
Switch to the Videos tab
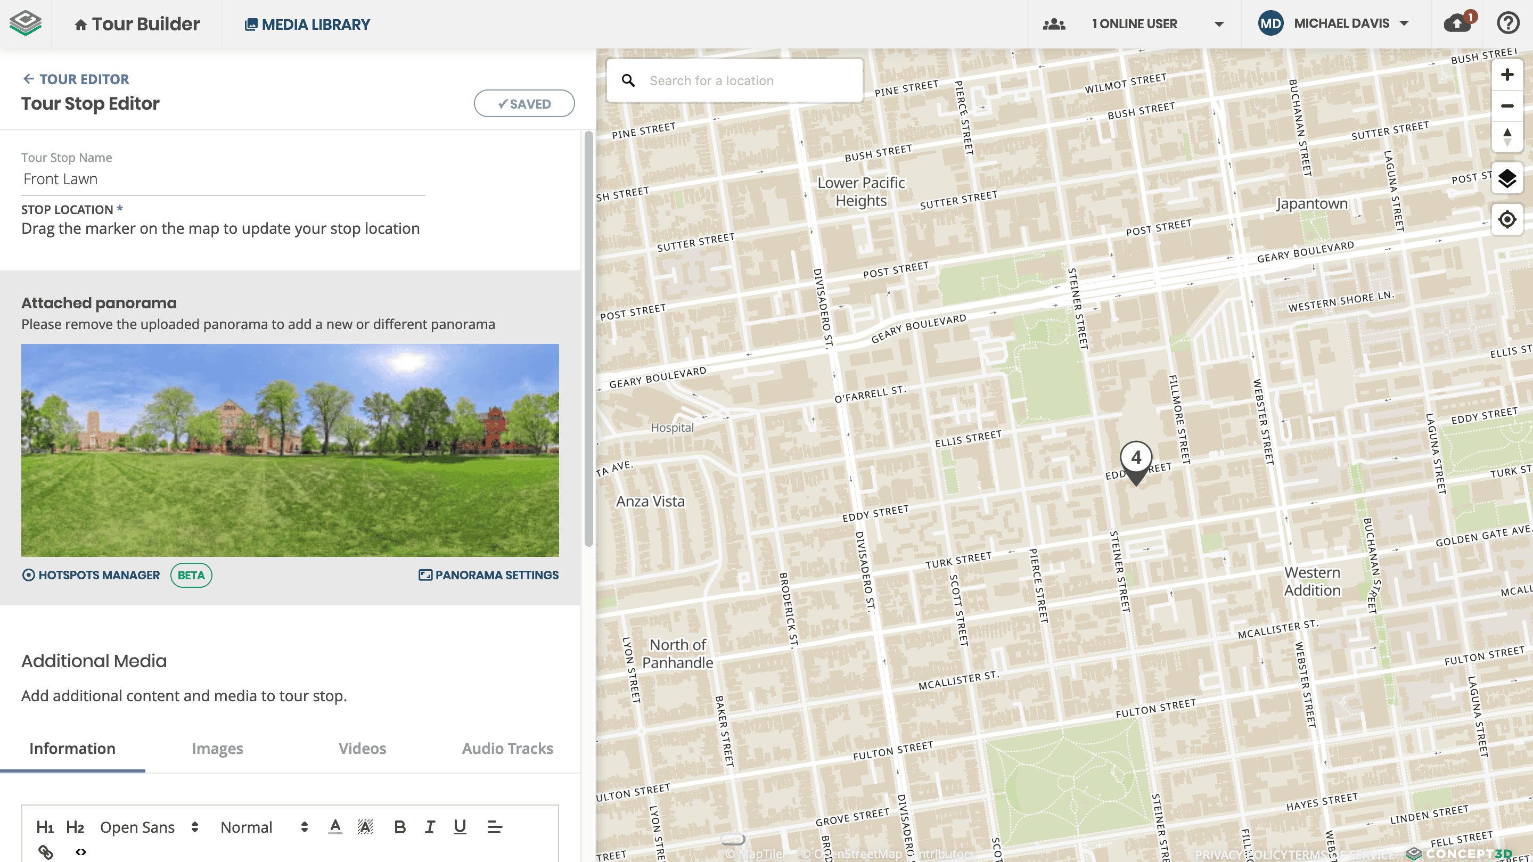363,749
